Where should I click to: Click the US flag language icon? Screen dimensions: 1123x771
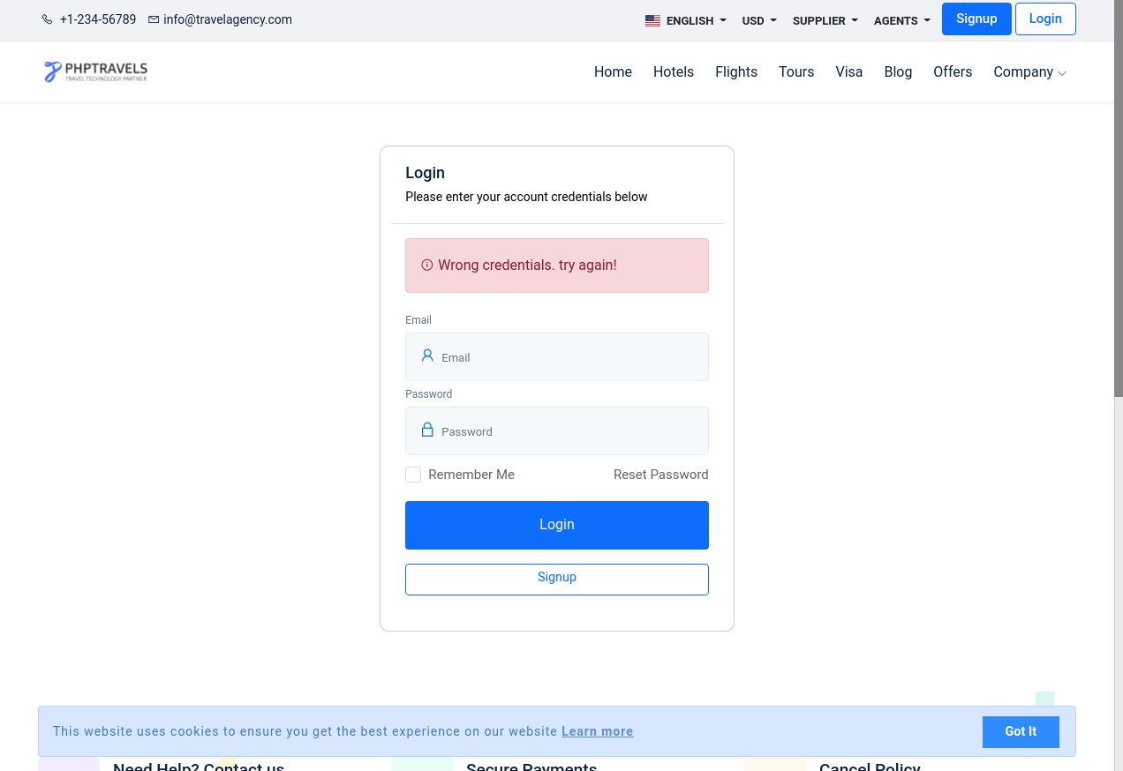652,20
